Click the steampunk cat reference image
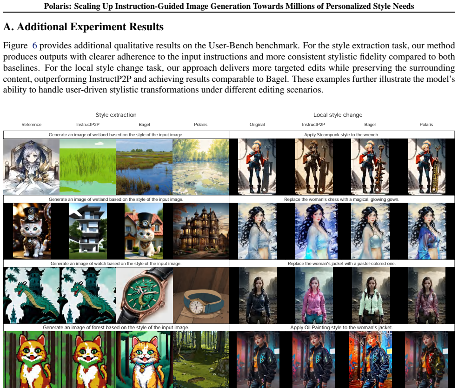The height and width of the screenshot is (391, 458). [32, 231]
